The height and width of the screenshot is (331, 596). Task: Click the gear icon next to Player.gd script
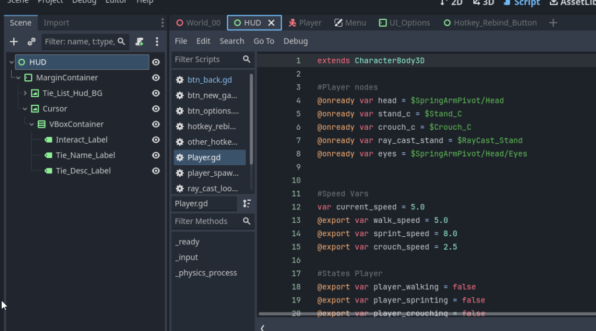pyautogui.click(x=180, y=158)
